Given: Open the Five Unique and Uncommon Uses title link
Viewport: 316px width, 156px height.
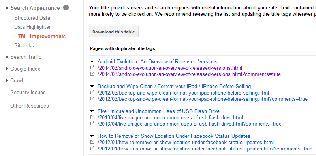Looking at the screenshot, I should click(x=159, y=111).
